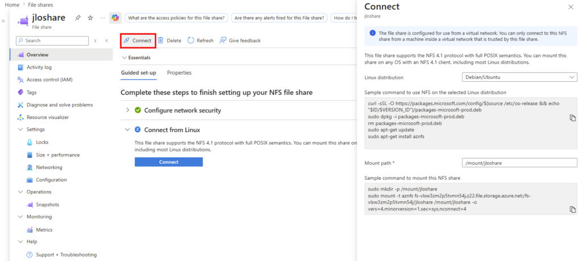Mark jloshare as favorite with star icon
The image size is (582, 261).
pyautogui.click(x=90, y=18)
